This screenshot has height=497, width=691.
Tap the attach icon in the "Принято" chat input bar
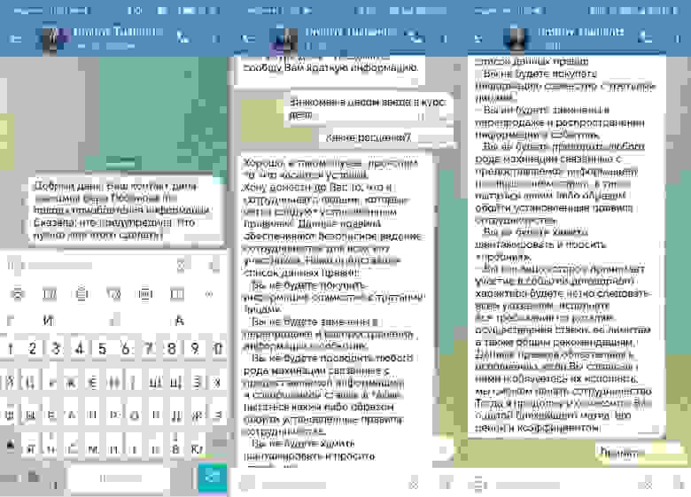click(647, 485)
